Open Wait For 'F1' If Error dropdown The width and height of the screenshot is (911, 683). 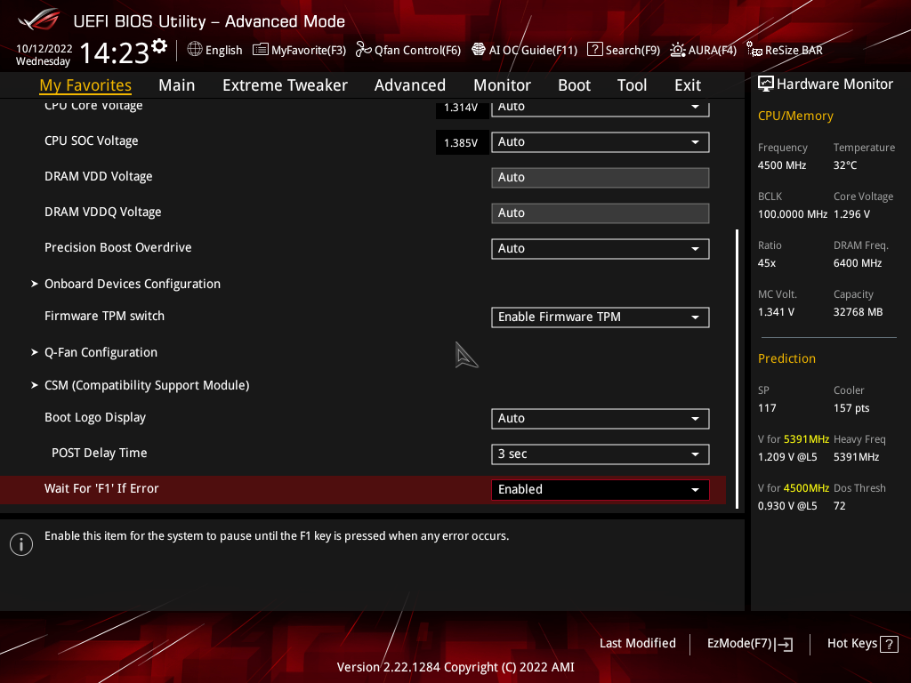click(x=601, y=490)
